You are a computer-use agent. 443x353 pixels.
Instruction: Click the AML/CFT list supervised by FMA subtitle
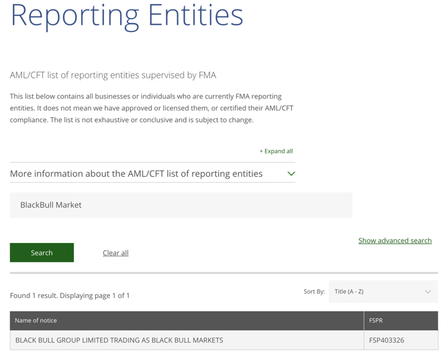click(113, 75)
